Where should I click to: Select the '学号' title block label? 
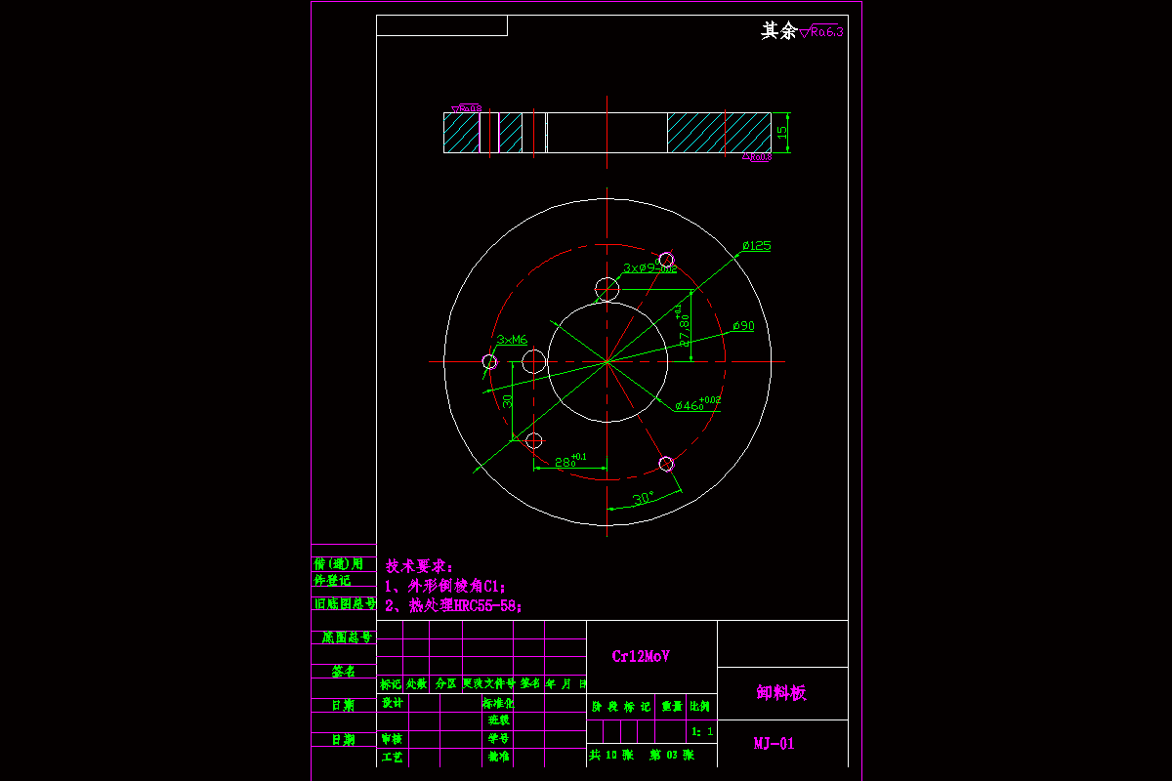tap(498, 739)
